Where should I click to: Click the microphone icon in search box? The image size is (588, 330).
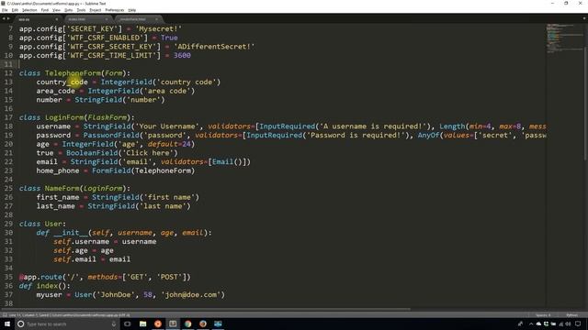coord(114,324)
